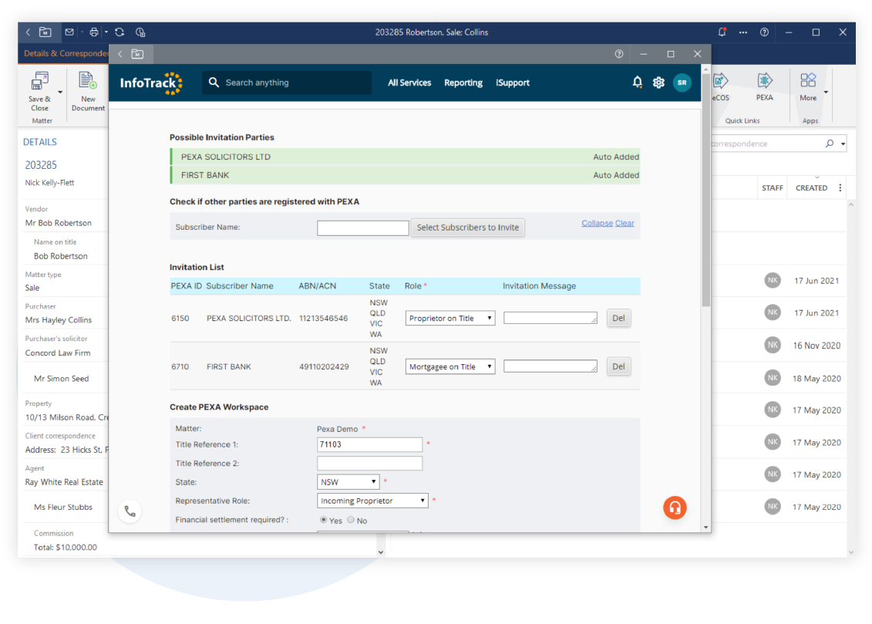The image size is (872, 624).
Task: Click the InfoTrack logo
Action: coord(151,83)
